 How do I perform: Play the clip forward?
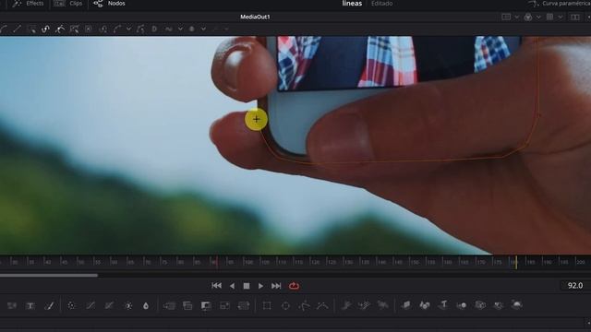[x=260, y=286]
